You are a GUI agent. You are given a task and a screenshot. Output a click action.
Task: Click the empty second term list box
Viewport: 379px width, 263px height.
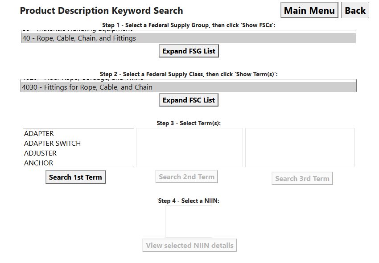point(189,148)
